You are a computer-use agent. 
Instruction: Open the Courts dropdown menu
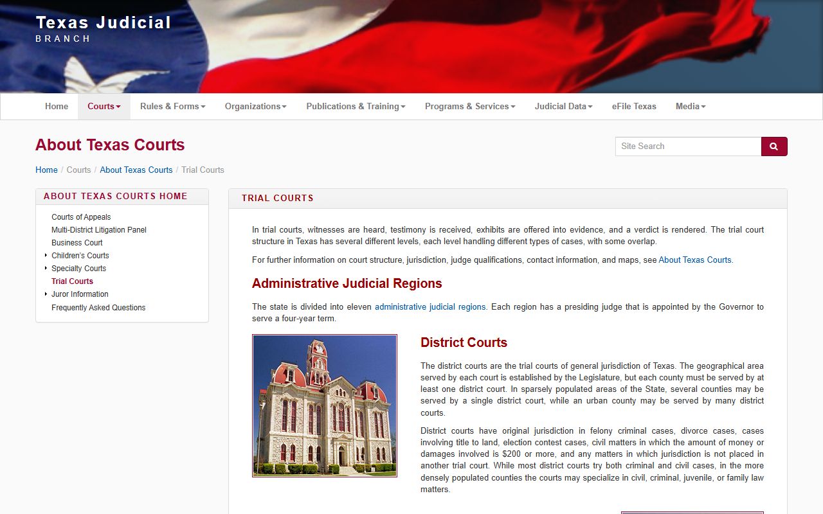[x=104, y=107]
